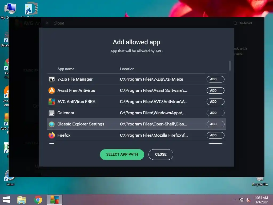This screenshot has height=205, width=273.
Task: Open the Windows Start button
Action: pyautogui.click(x=6, y=200)
